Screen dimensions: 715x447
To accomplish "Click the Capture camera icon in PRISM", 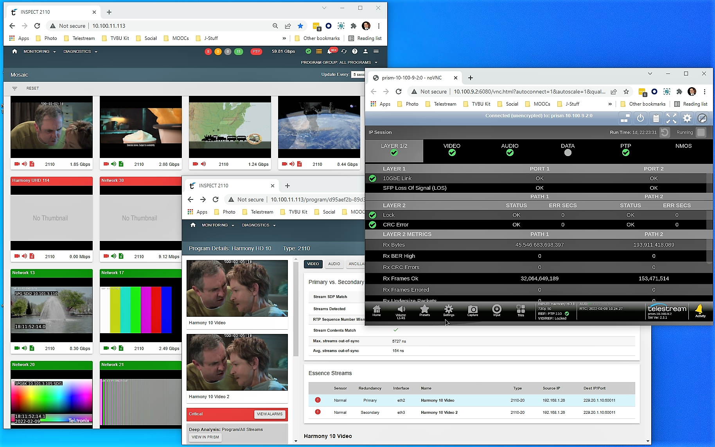I will [x=472, y=311].
